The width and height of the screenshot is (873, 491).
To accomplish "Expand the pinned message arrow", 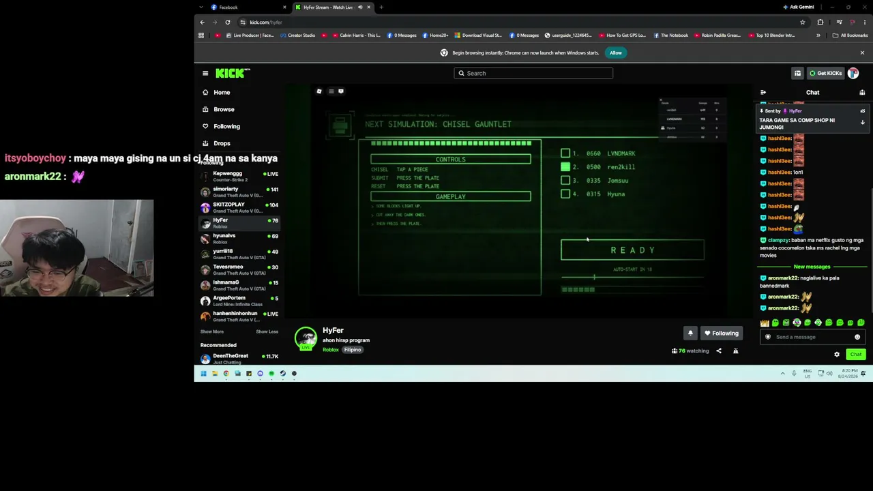I will (862, 123).
